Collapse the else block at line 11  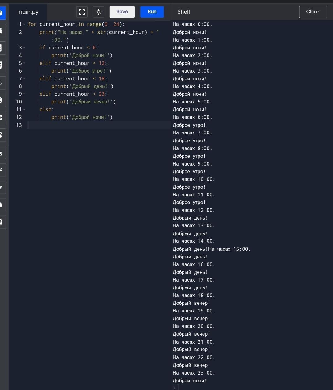point(24,109)
